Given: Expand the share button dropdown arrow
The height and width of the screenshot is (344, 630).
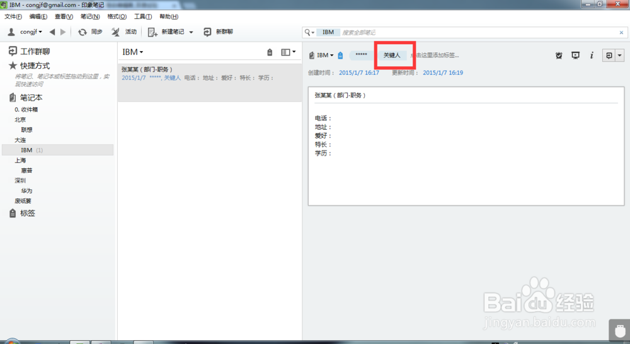Looking at the screenshot, I should click(x=619, y=55).
